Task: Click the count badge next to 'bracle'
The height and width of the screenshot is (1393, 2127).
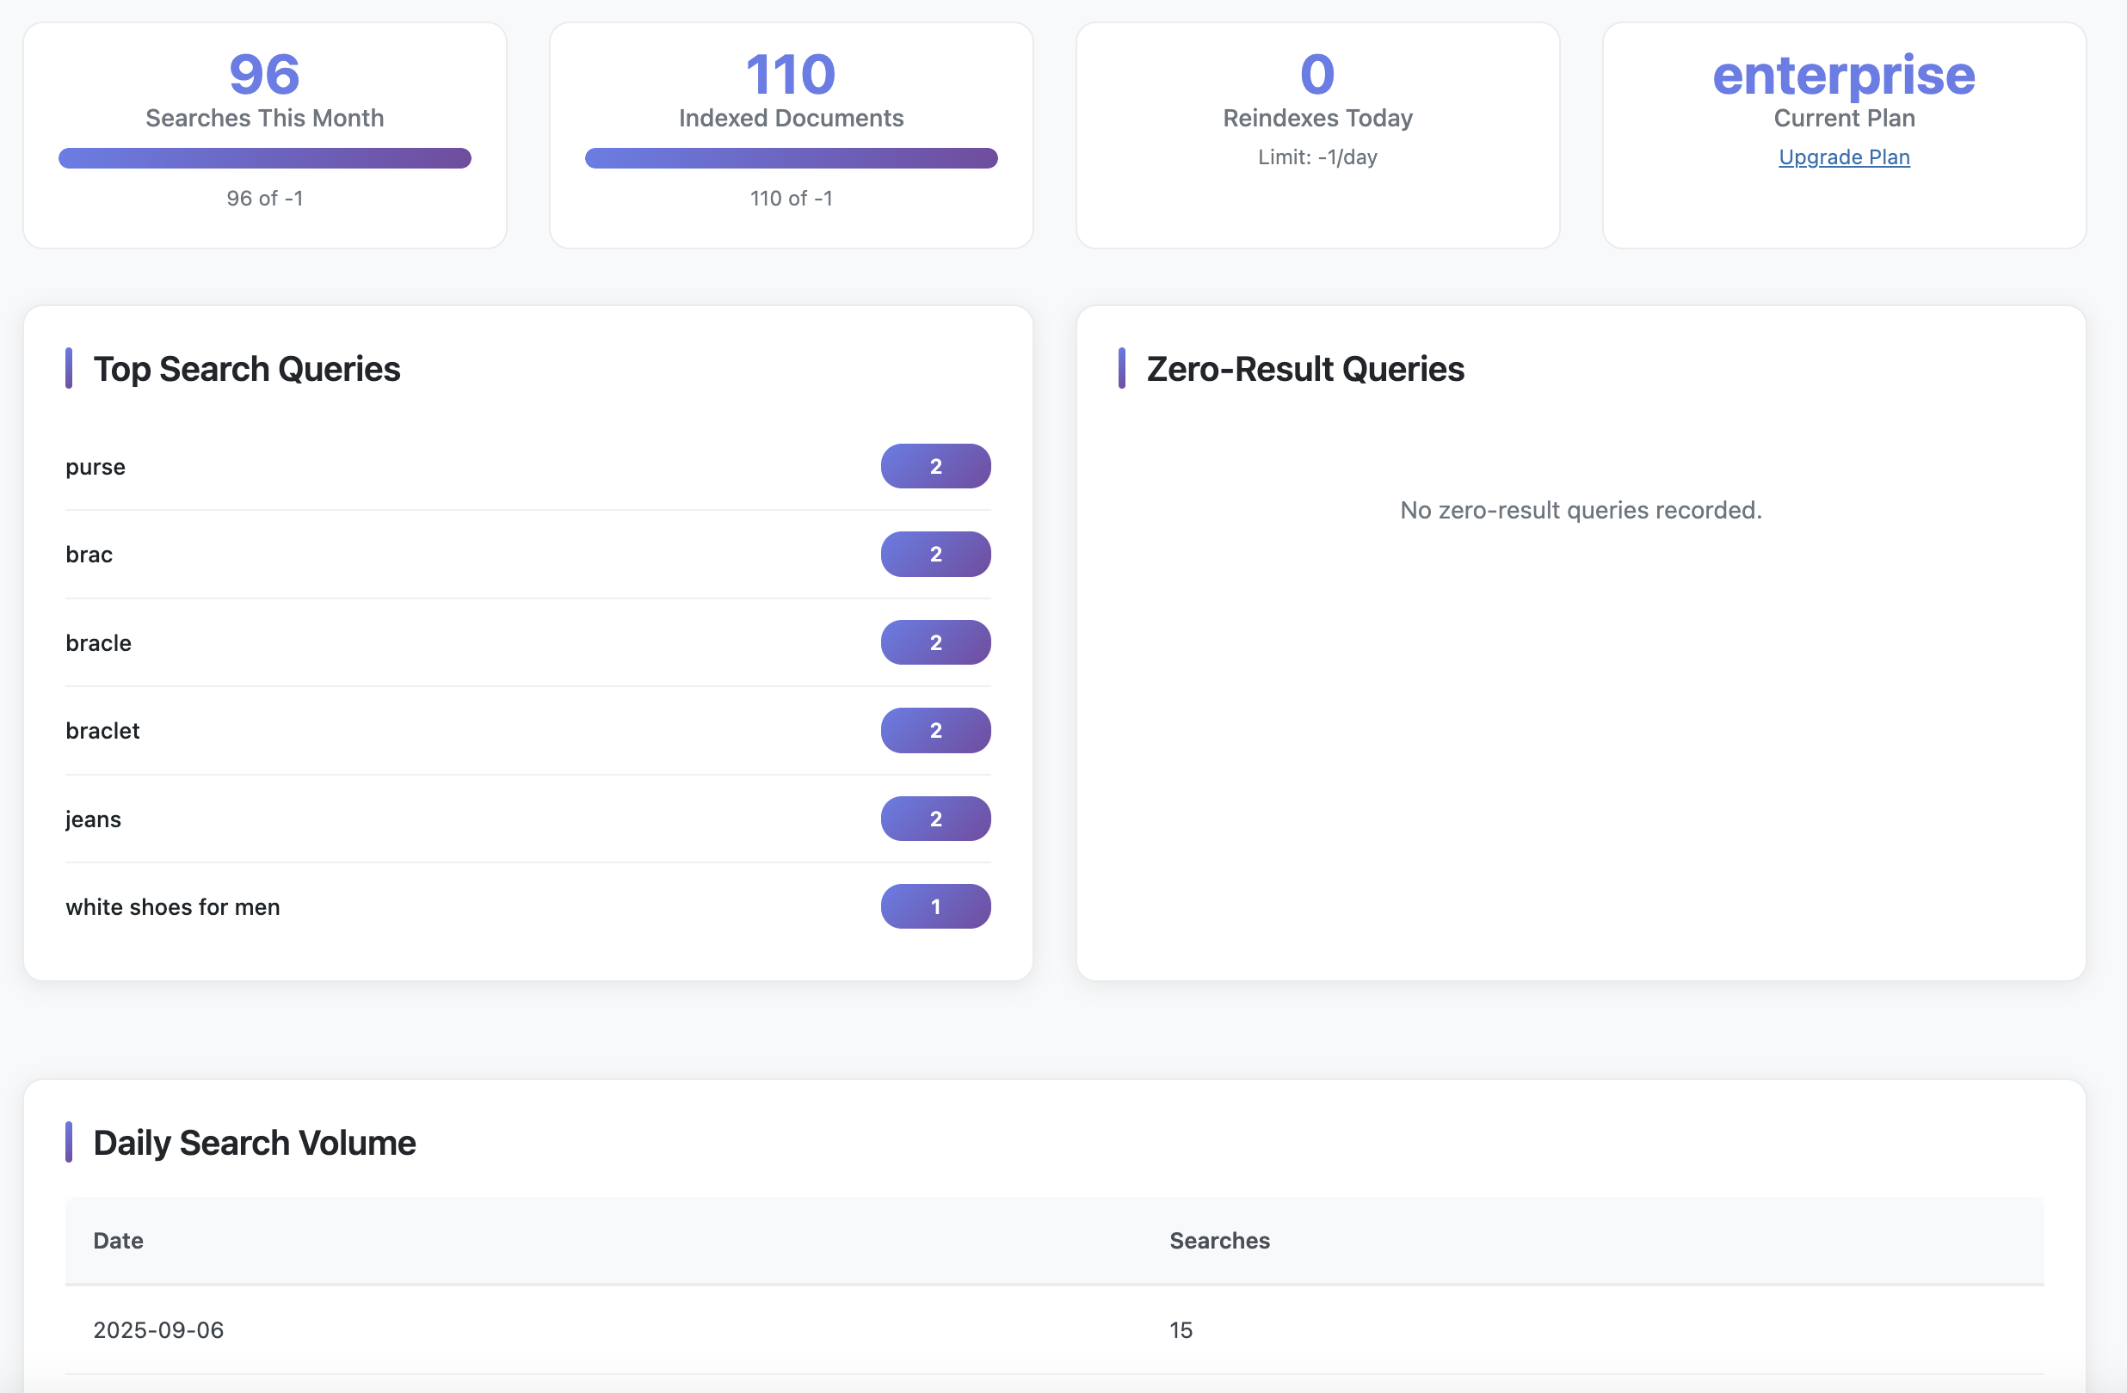Action: [x=935, y=641]
